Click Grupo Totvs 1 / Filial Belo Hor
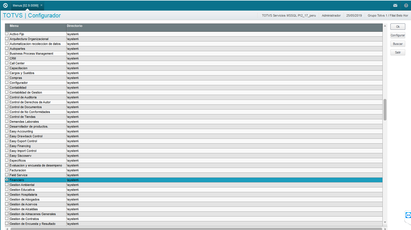 (x=388, y=15)
